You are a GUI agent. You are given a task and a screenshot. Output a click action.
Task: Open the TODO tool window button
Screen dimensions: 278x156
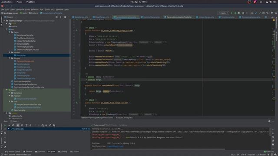[75, 152]
